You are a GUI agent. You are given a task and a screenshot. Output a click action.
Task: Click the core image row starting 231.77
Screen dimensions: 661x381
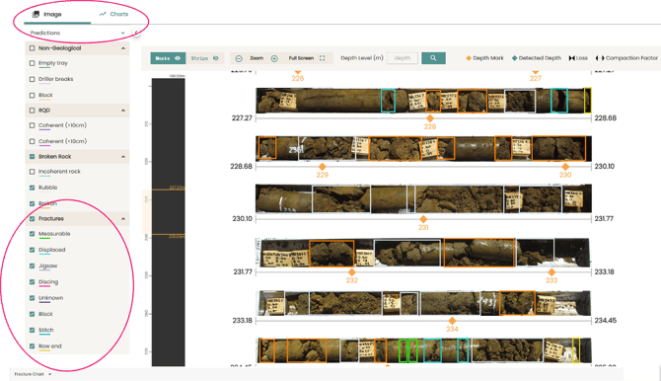[x=423, y=253]
